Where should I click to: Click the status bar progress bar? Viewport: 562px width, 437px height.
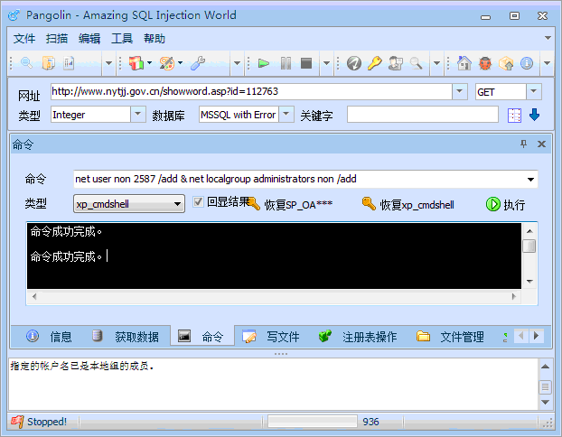click(x=313, y=422)
